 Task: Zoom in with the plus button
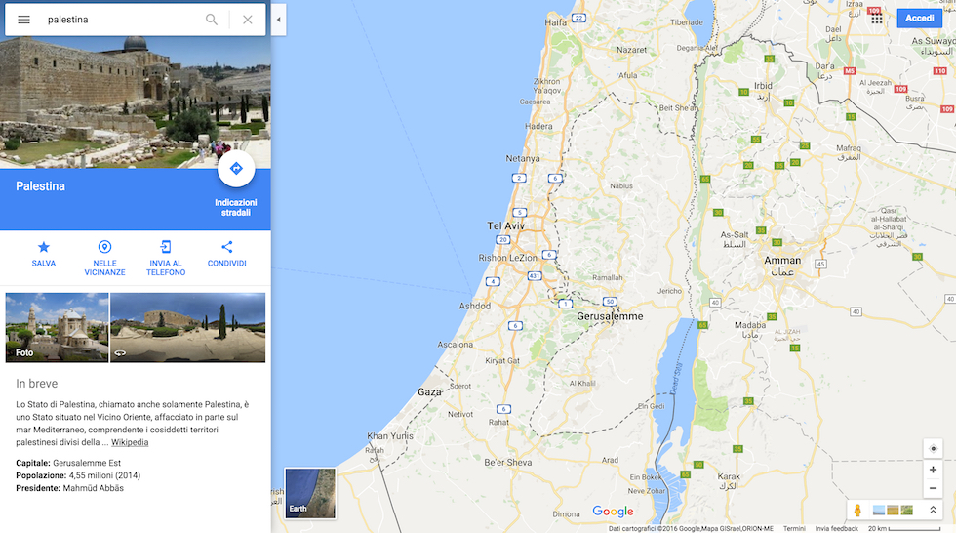(x=933, y=470)
